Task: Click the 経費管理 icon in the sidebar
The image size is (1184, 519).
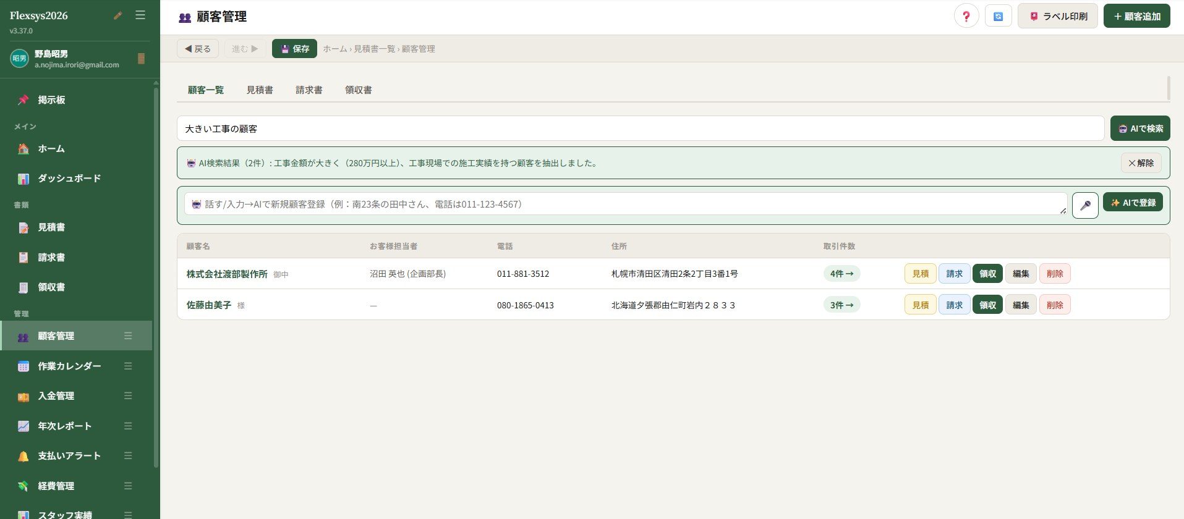Action: point(23,486)
